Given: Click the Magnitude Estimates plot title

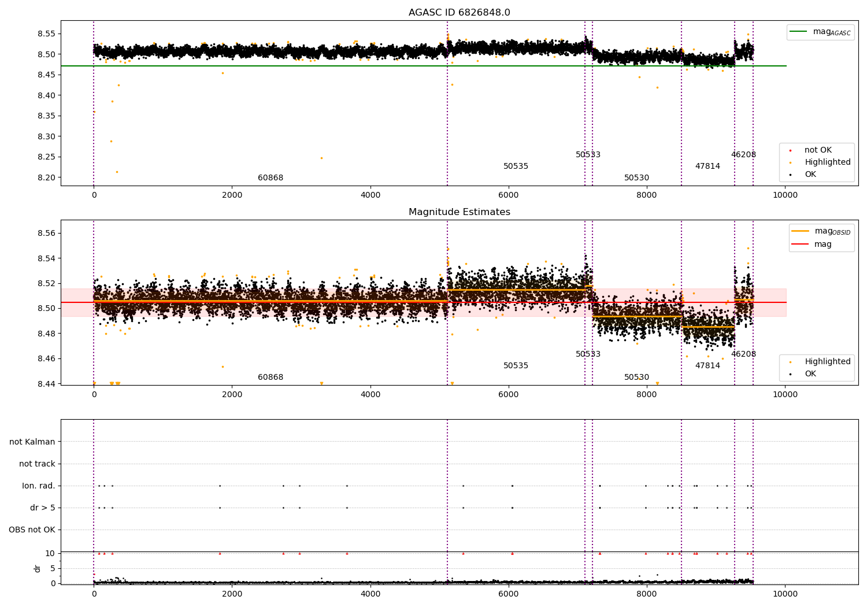Looking at the screenshot, I should click(459, 212).
